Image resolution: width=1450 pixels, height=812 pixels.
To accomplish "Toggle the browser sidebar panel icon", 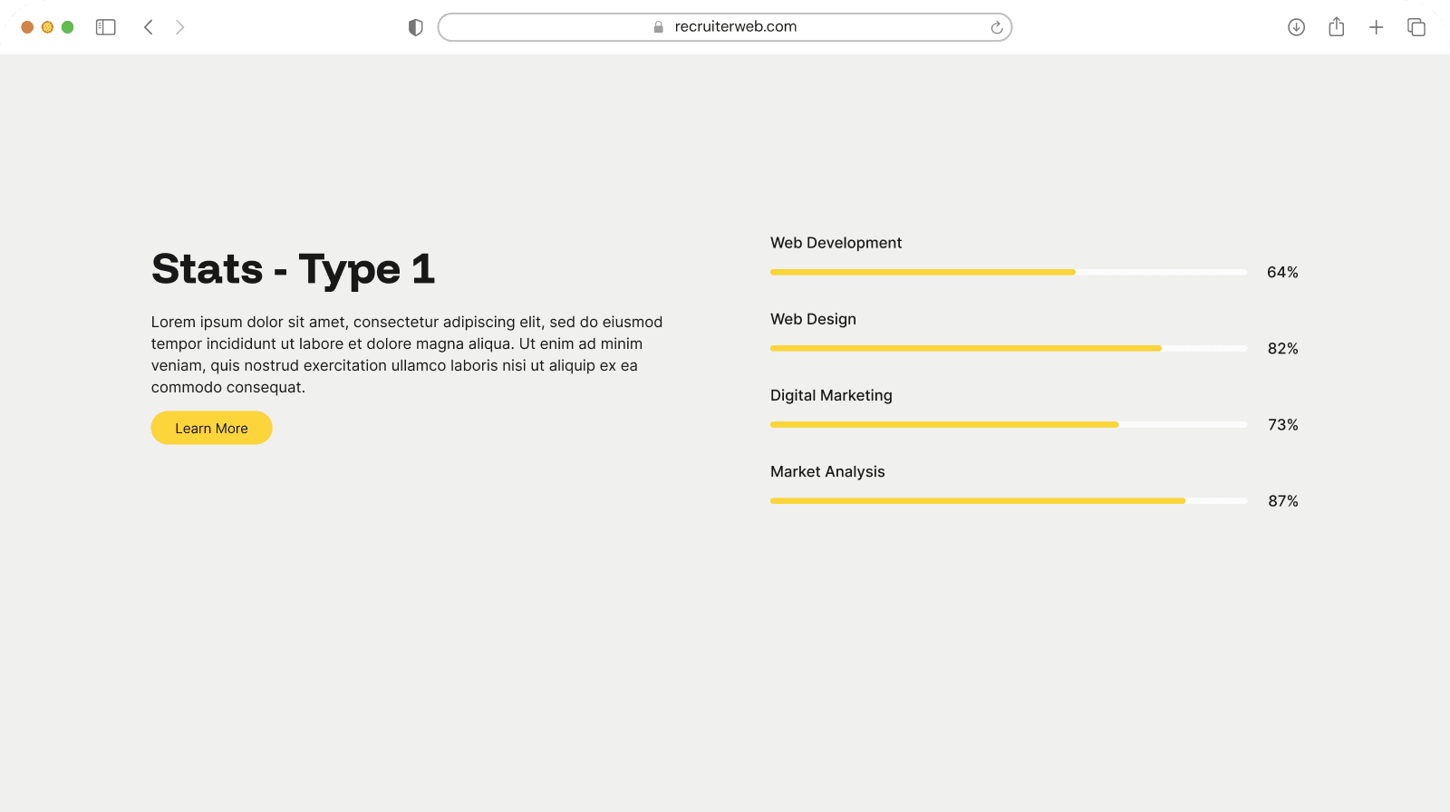I will [106, 27].
